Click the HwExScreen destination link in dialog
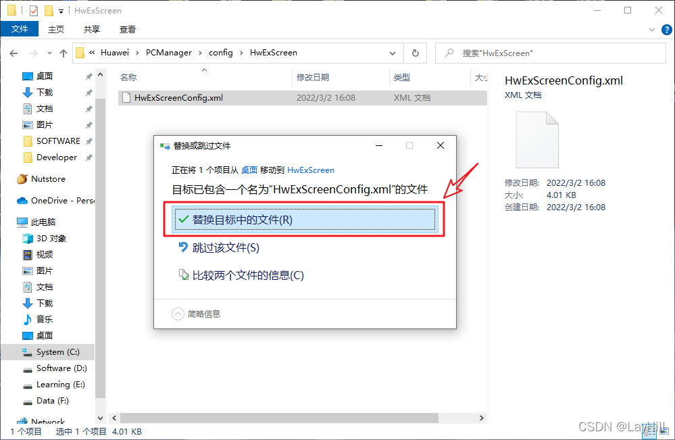 coord(311,170)
